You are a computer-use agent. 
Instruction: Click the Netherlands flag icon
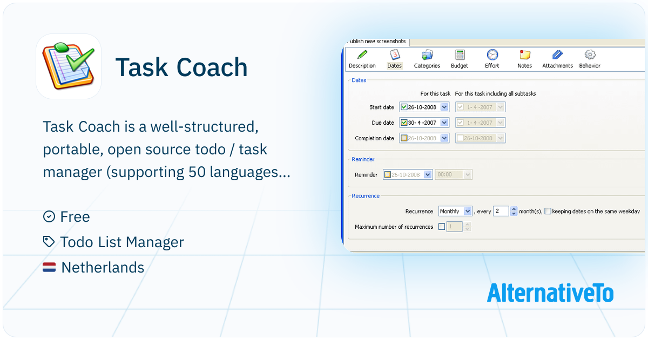point(49,267)
